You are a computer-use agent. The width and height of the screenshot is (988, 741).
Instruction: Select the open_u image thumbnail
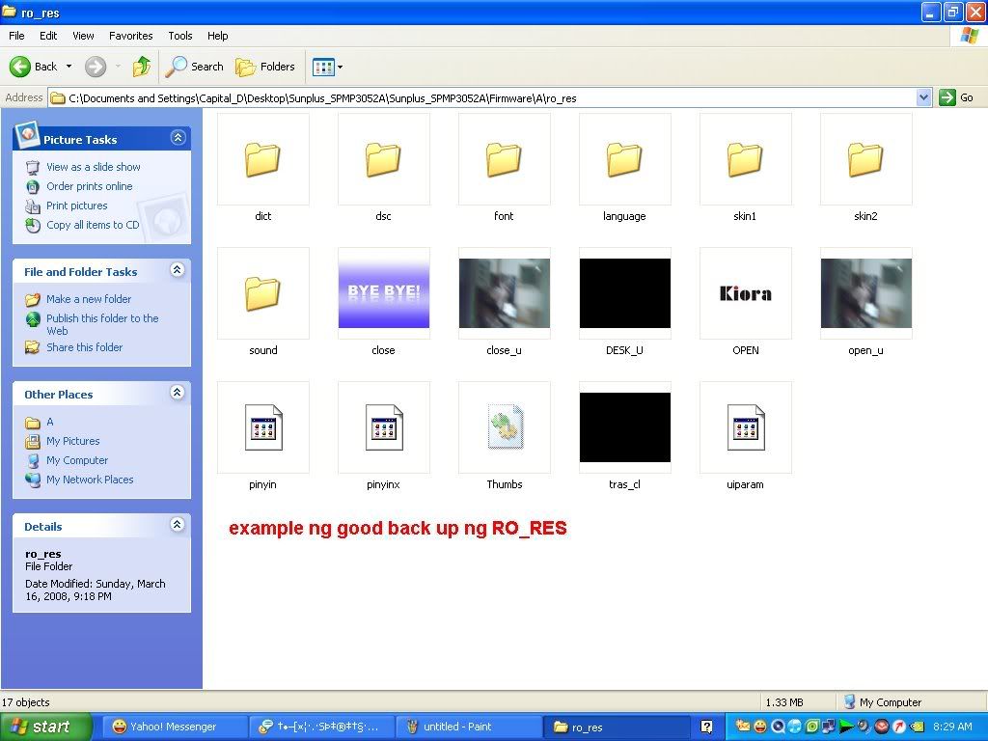click(865, 293)
